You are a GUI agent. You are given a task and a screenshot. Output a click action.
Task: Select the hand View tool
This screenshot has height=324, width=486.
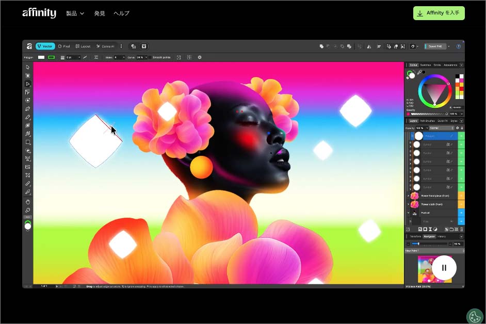coord(28,202)
